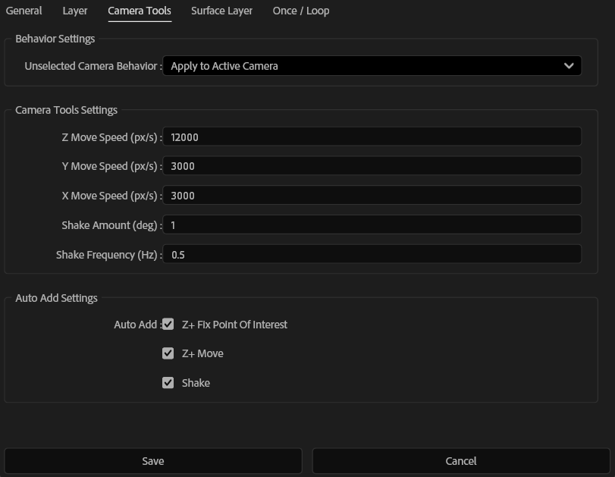Open the Once / Loop tab

[x=300, y=11]
